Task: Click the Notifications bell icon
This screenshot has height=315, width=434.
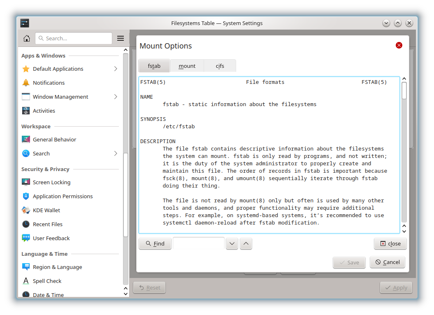Action: (x=26, y=83)
